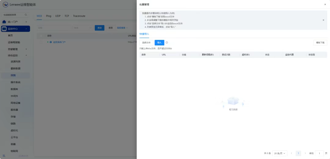Switch to the Ping tab
The height and width of the screenshot is (159, 330).
point(49,16)
